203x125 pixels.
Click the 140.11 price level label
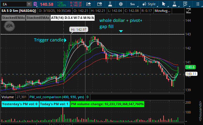coord(191,74)
